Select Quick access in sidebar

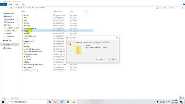click(x=10, y=14)
